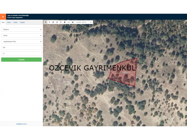The width and height of the screenshot is (187, 140).
Task: Select the Coğrafi tab
Action: (22, 22)
